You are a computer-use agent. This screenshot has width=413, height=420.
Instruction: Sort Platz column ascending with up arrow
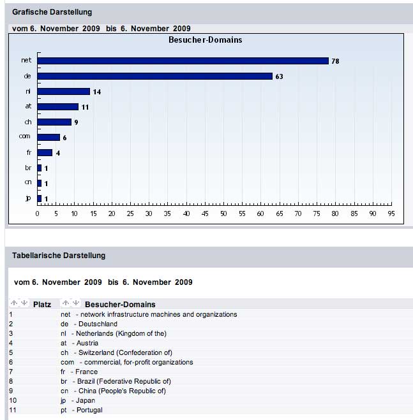click(15, 304)
